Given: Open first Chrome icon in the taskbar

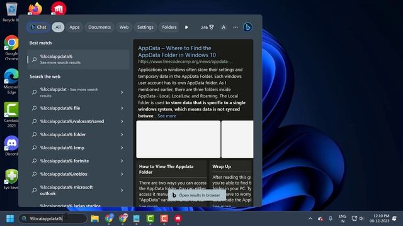Looking at the screenshot, I should click(109, 218).
